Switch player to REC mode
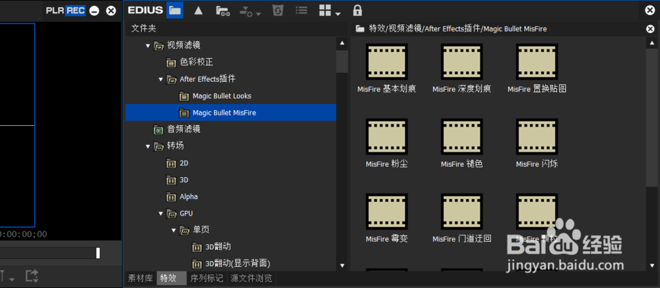Image resolution: width=660 pixels, height=288 pixels. click(x=76, y=11)
